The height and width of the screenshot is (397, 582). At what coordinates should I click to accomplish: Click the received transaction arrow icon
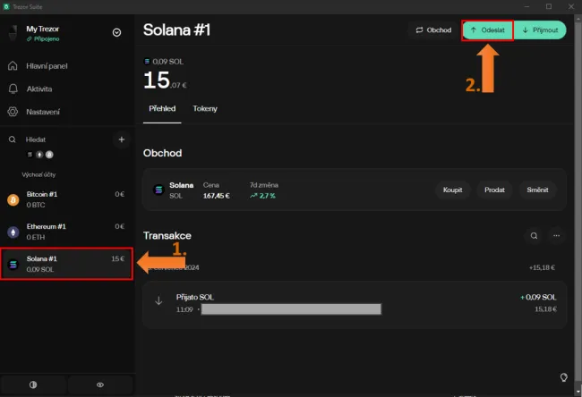[x=159, y=301]
